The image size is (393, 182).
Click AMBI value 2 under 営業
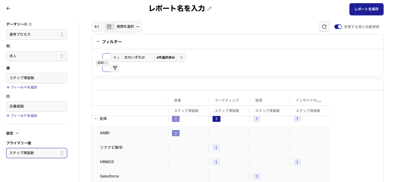click(x=176, y=133)
